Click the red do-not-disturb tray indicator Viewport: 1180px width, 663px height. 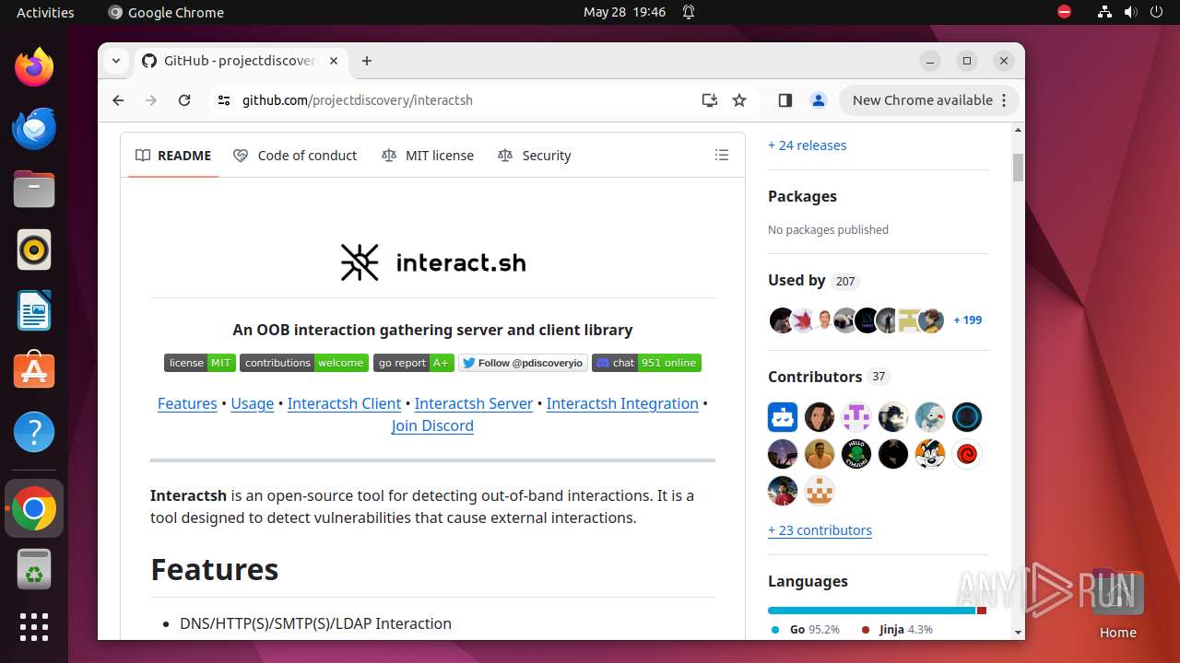[1064, 12]
